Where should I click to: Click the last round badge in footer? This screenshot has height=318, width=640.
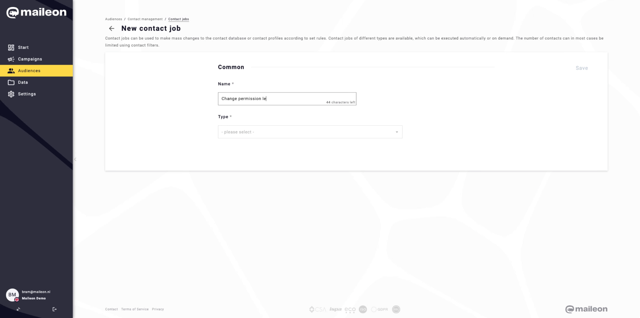396,309
